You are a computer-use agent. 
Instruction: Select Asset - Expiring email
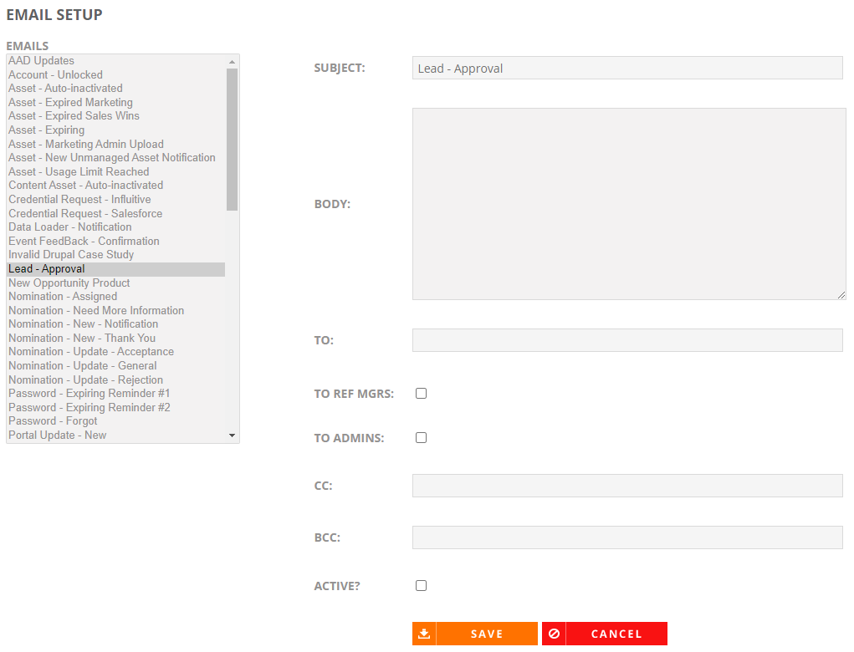pyautogui.click(x=116, y=130)
